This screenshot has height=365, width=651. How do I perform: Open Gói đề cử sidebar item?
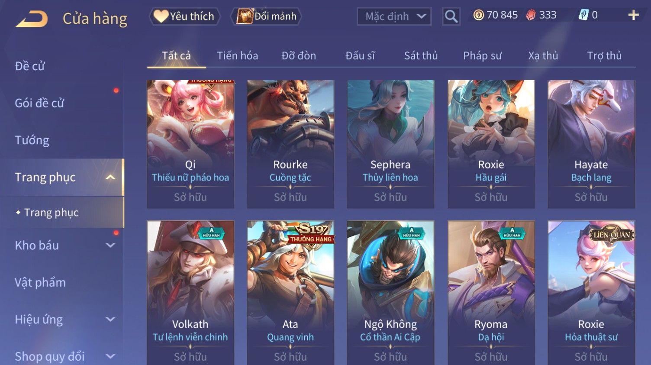(39, 103)
